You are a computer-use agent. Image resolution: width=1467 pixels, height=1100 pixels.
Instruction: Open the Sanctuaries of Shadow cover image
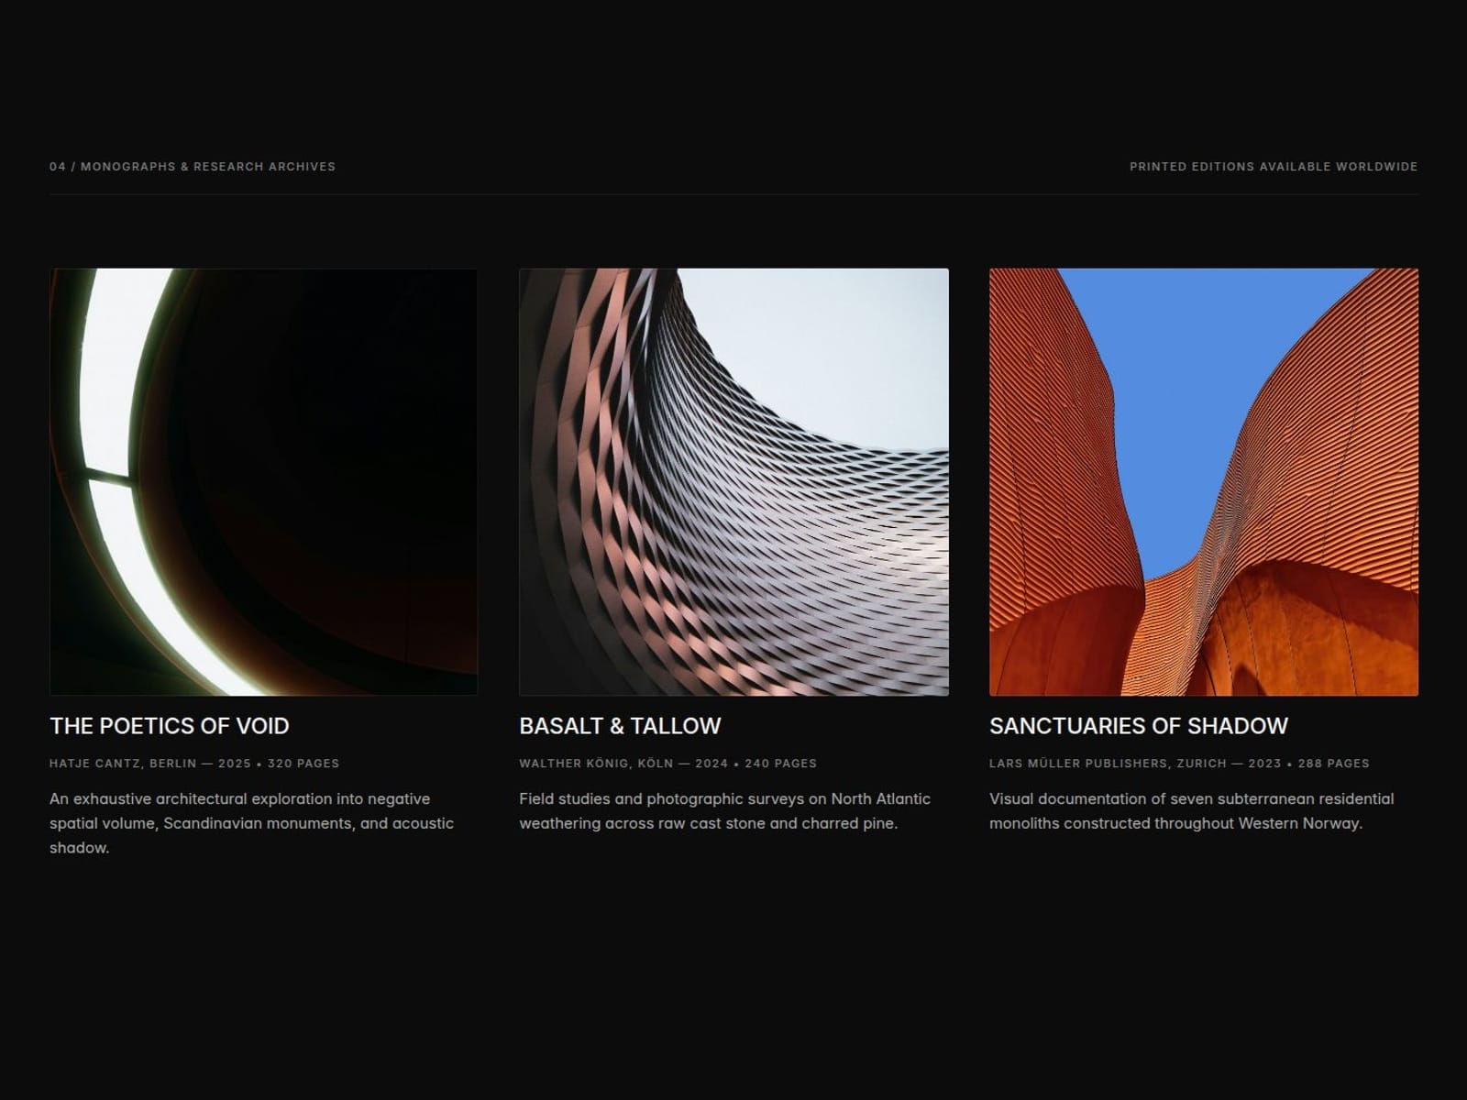point(1204,482)
